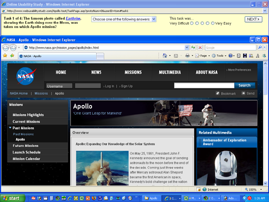Open the MULTIMEDIA navigation tab
Viewport: 269px width, 202px height.
(x=170, y=72)
